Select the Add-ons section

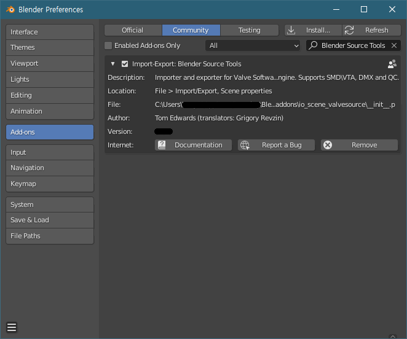[50, 132]
